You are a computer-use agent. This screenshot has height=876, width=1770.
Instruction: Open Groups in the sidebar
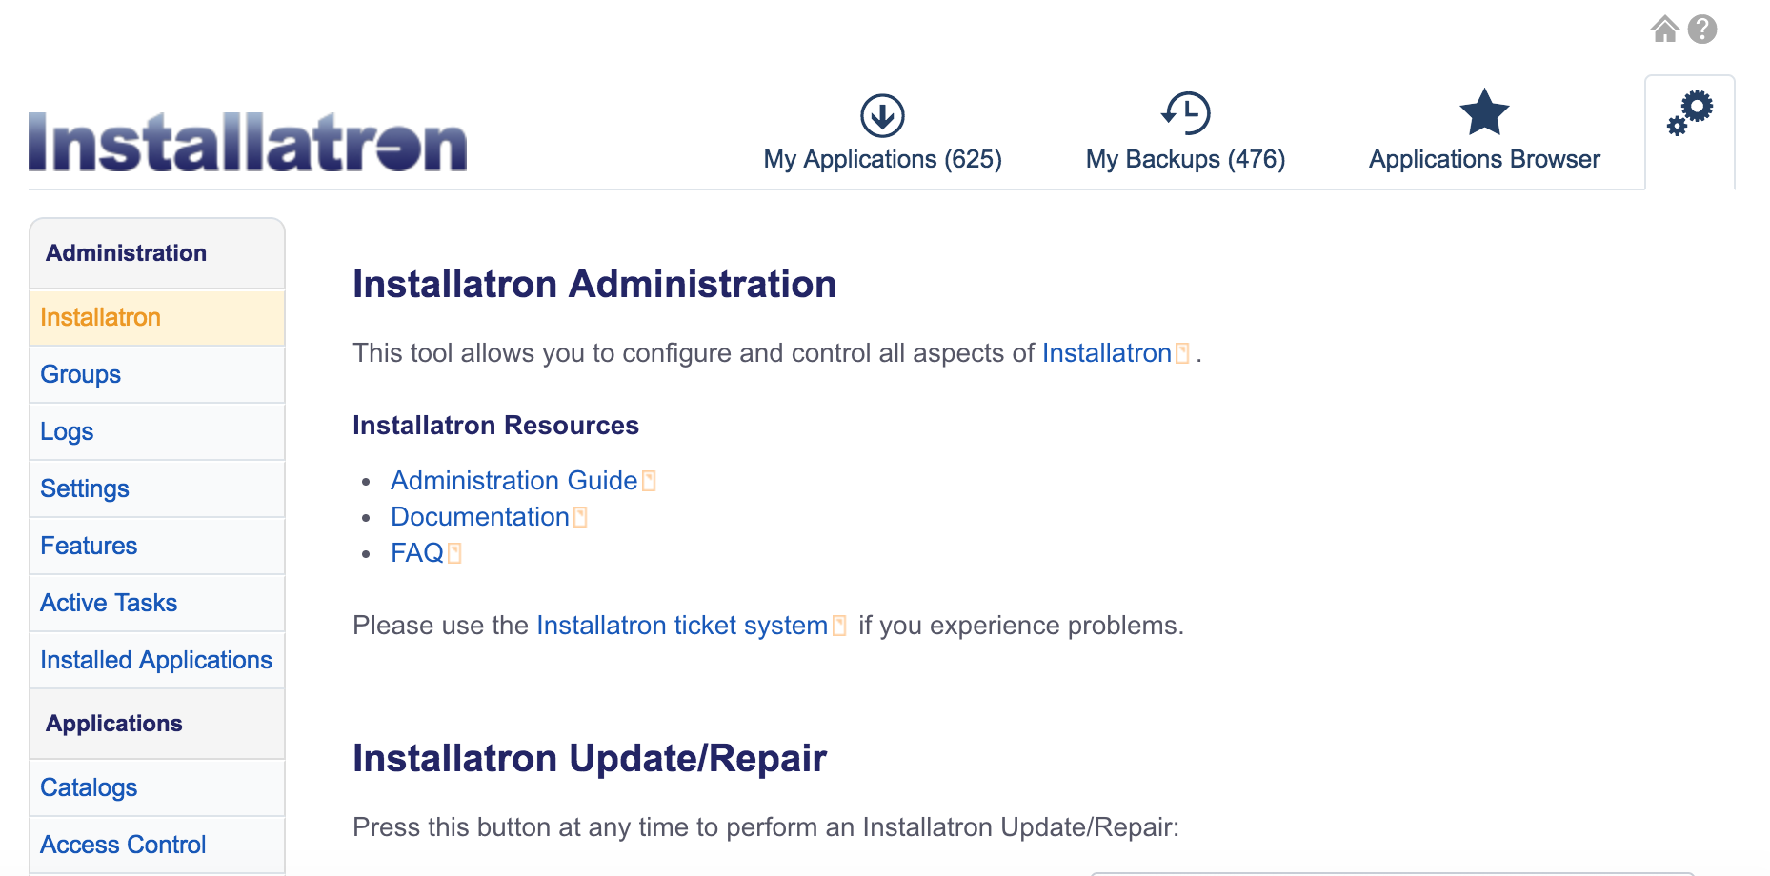pyautogui.click(x=157, y=374)
